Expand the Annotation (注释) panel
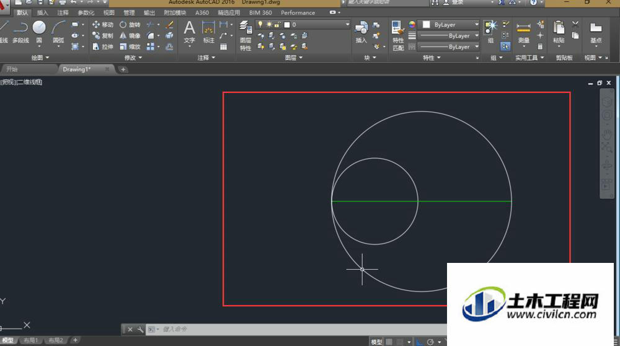 pos(206,58)
